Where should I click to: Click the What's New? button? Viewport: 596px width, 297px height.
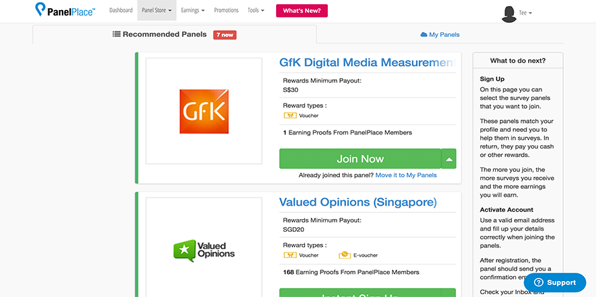pyautogui.click(x=302, y=11)
